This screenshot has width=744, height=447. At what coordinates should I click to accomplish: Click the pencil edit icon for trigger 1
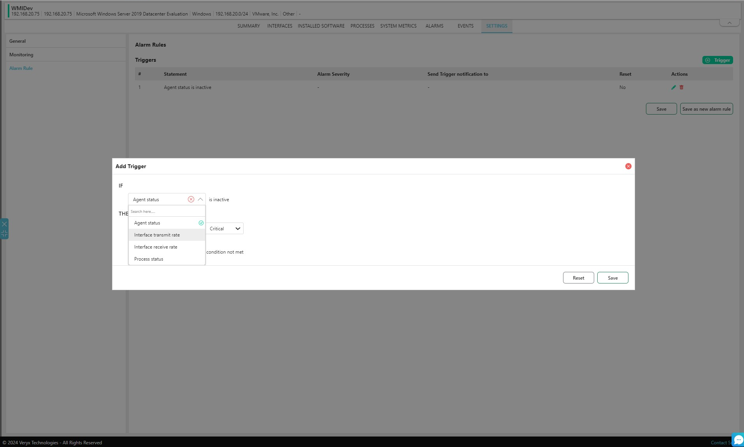[674, 87]
